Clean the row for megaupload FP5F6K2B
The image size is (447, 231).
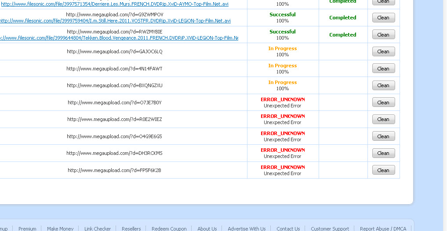[383, 170]
